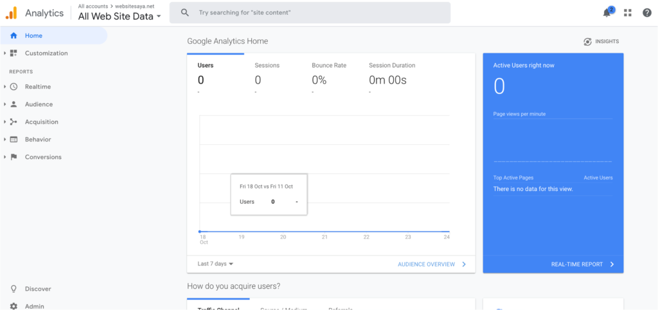Open Insights panel icon
The width and height of the screenshot is (658, 310).
pyautogui.click(x=588, y=42)
